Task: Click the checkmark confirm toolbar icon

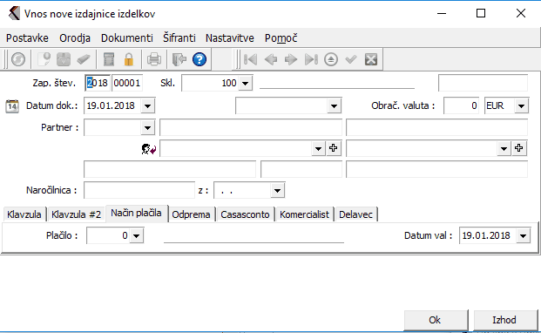Action: [351, 59]
